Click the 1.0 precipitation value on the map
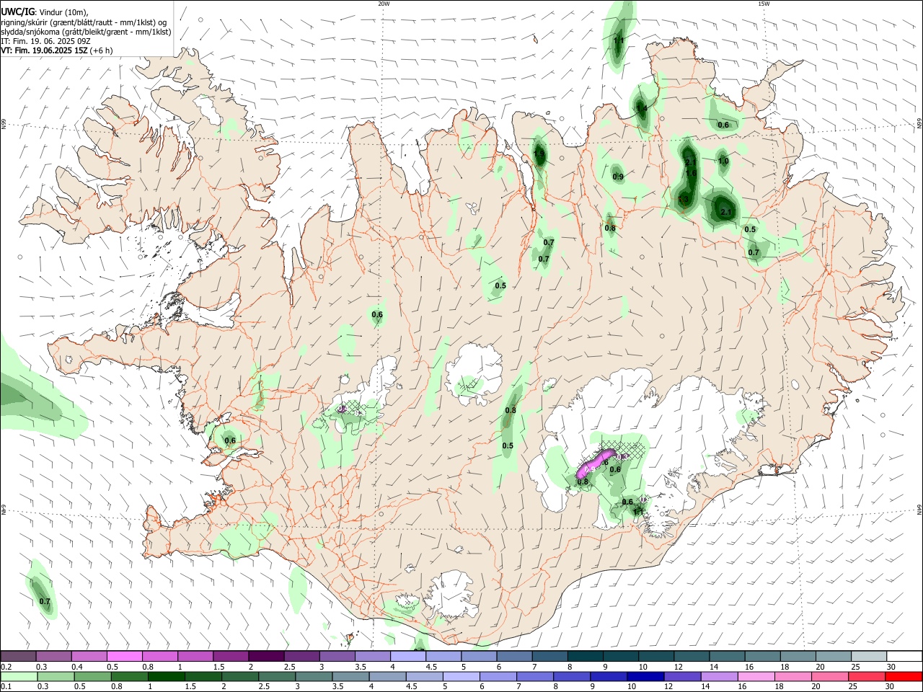Image resolution: width=923 pixels, height=692 pixels. [x=723, y=161]
